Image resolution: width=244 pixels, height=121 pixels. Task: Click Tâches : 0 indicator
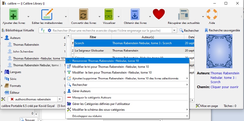[230, 106]
